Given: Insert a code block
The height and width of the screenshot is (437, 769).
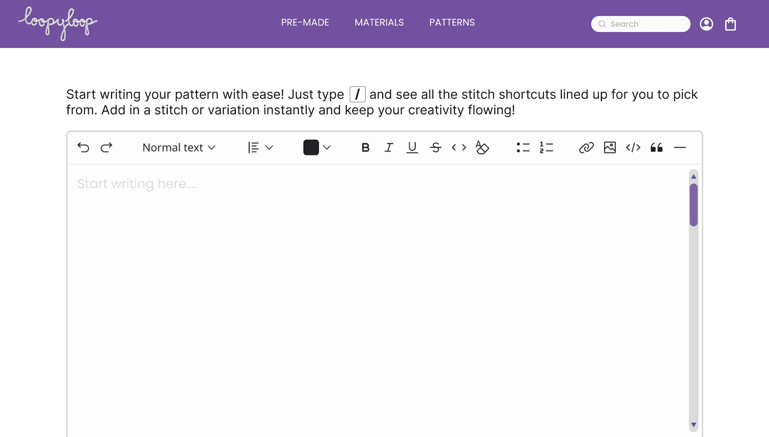Looking at the screenshot, I should [x=633, y=148].
